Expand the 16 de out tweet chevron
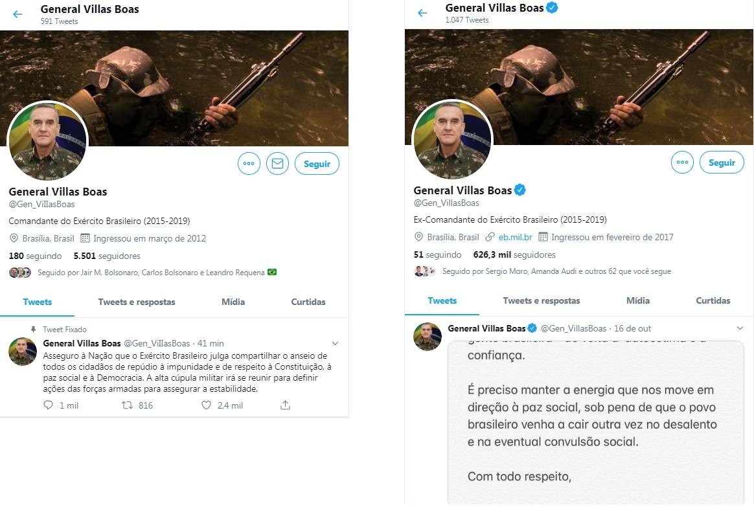Screen dimensions: 754x507 tap(740, 328)
